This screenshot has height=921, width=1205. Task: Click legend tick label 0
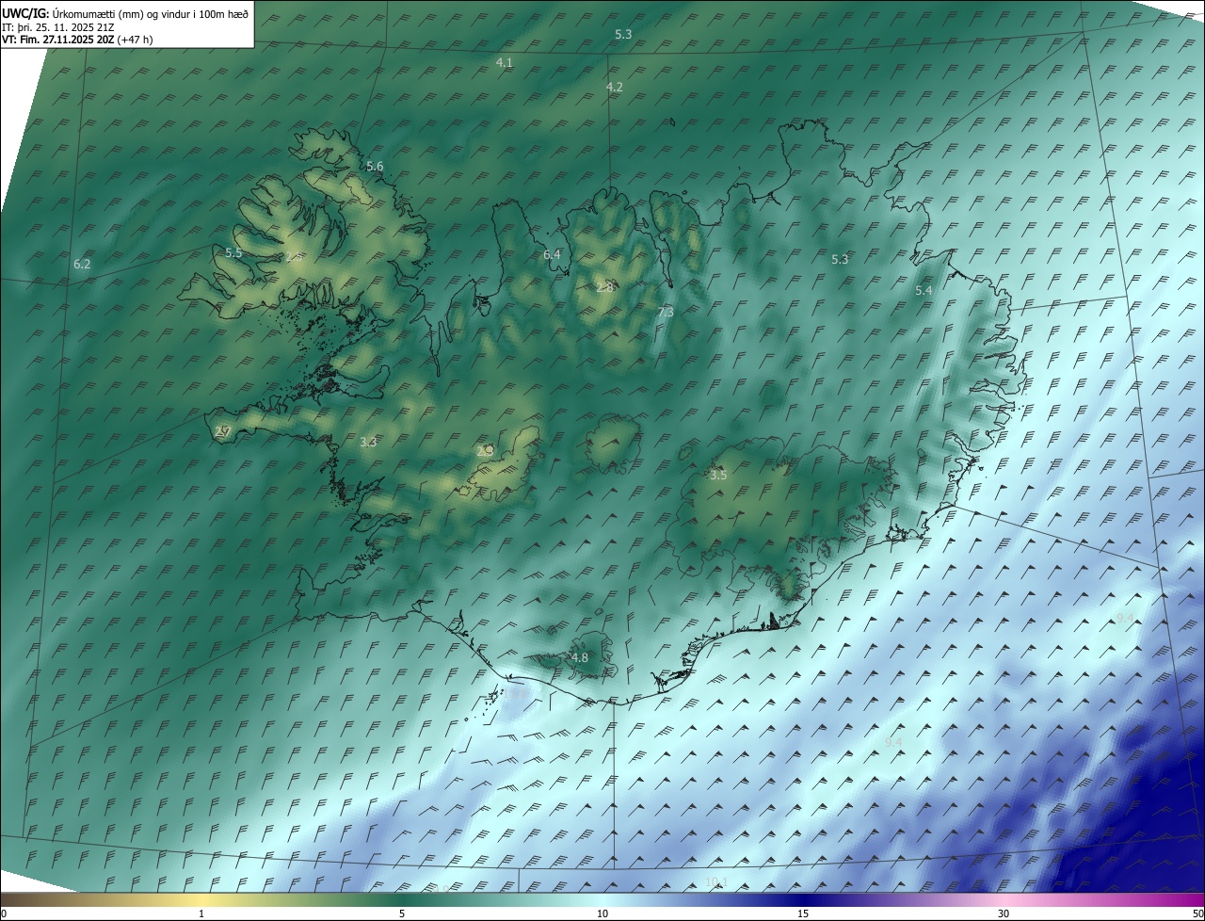coord(4,914)
